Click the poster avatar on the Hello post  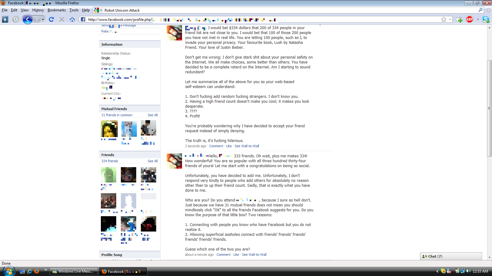174,161
